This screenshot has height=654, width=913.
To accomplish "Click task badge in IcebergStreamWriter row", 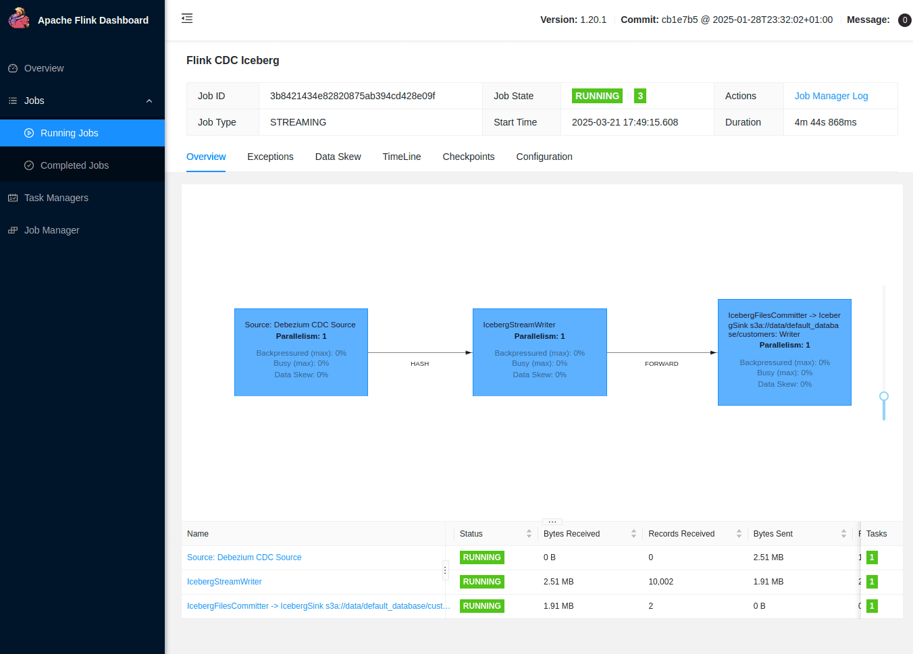I will [872, 582].
